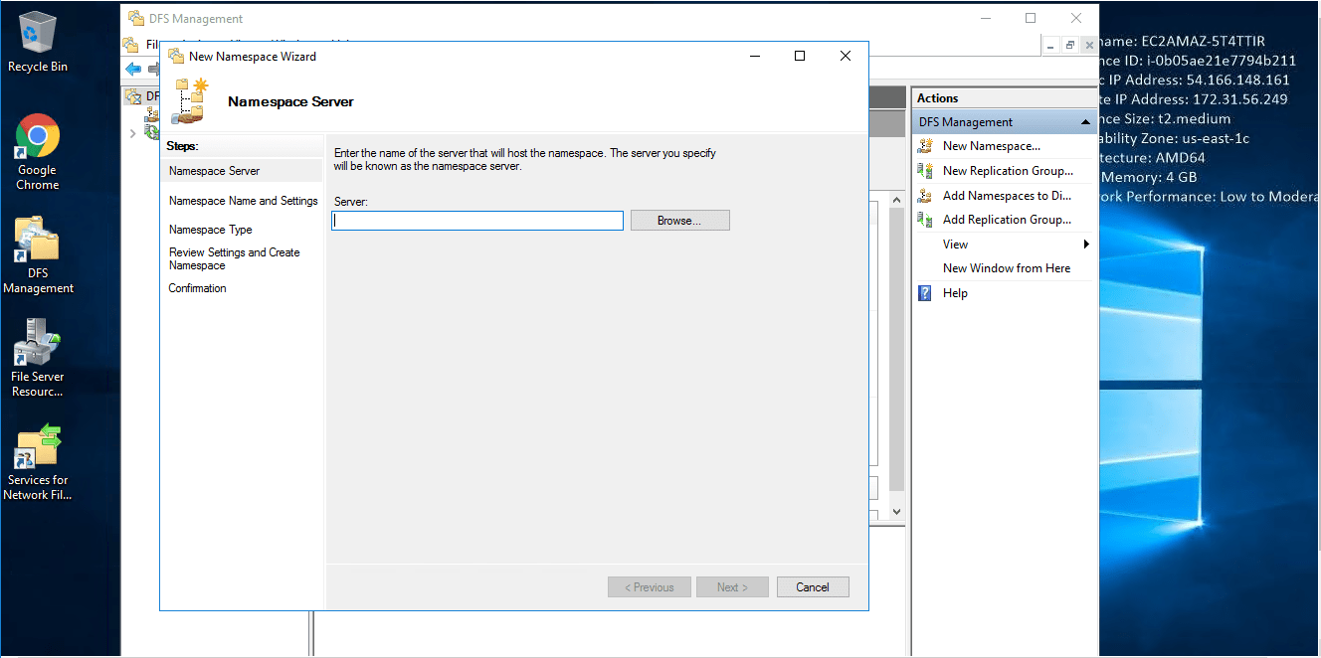The image size is (1321, 658).
Task: Click the Add Namespaces to Display icon
Action: [925, 196]
